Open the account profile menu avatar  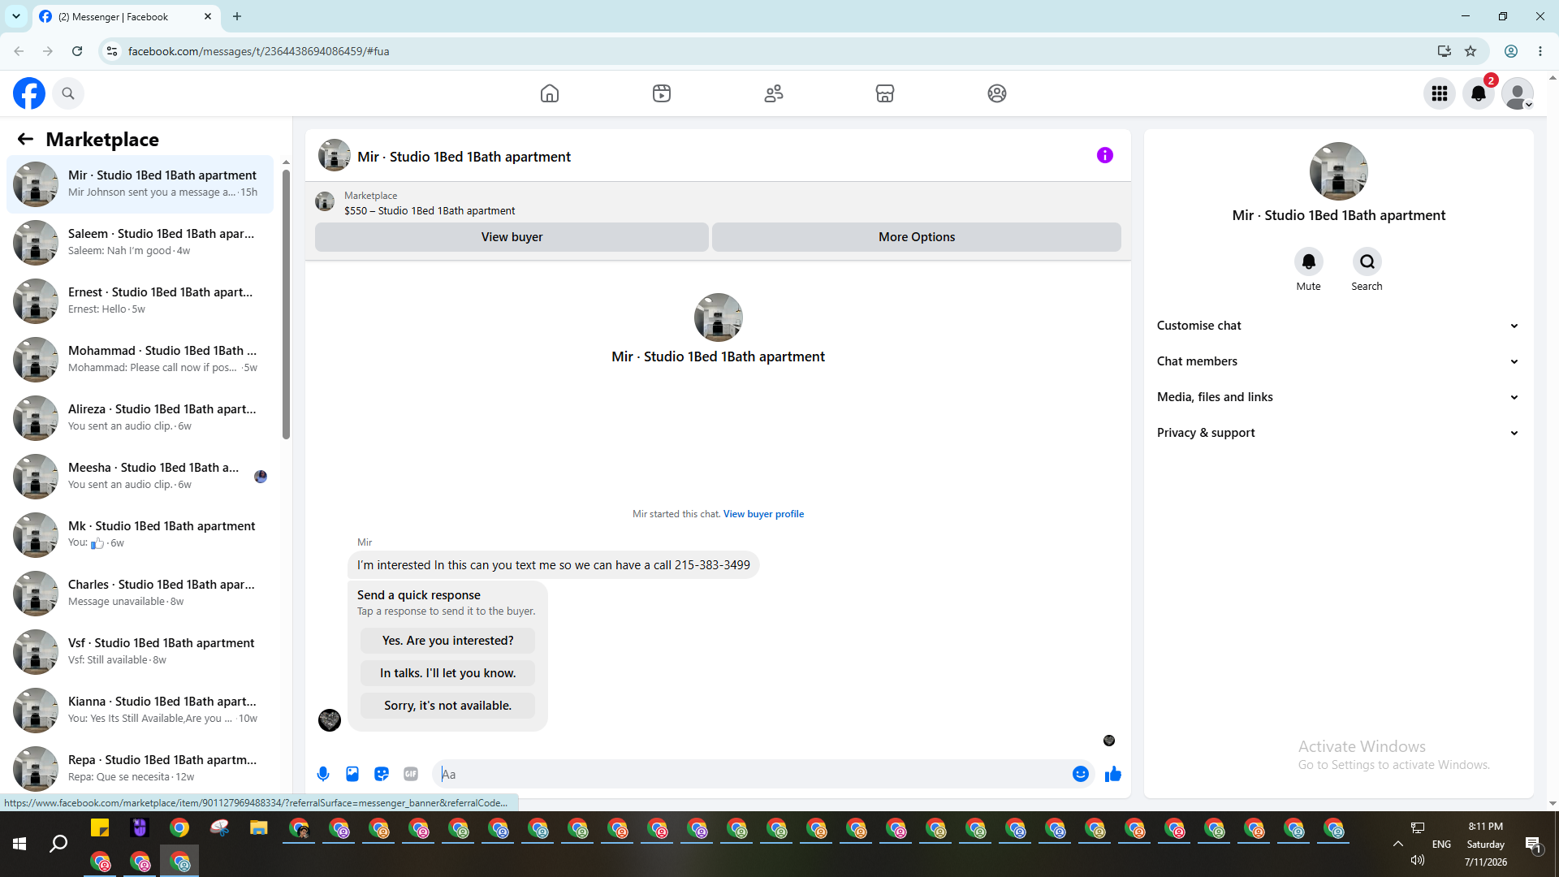coord(1518,93)
